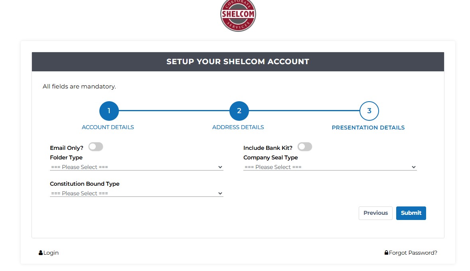470x271 pixels.
Task: Click the All fields are mandatory note
Action: coord(79,86)
